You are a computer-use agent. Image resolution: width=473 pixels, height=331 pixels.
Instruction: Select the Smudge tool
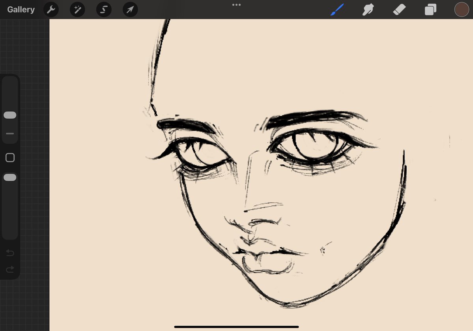tap(368, 9)
